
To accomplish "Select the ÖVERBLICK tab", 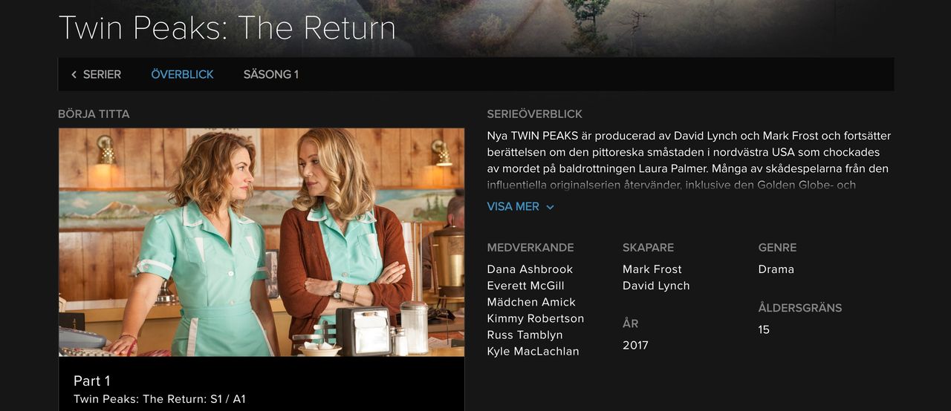I will click(x=182, y=74).
